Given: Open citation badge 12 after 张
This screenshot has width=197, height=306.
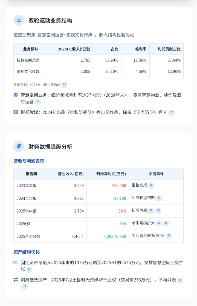Looking at the screenshot, I should pyautogui.click(x=29, y=270).
